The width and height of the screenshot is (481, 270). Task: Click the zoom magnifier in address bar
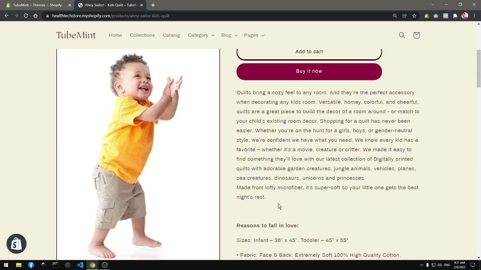395,16
